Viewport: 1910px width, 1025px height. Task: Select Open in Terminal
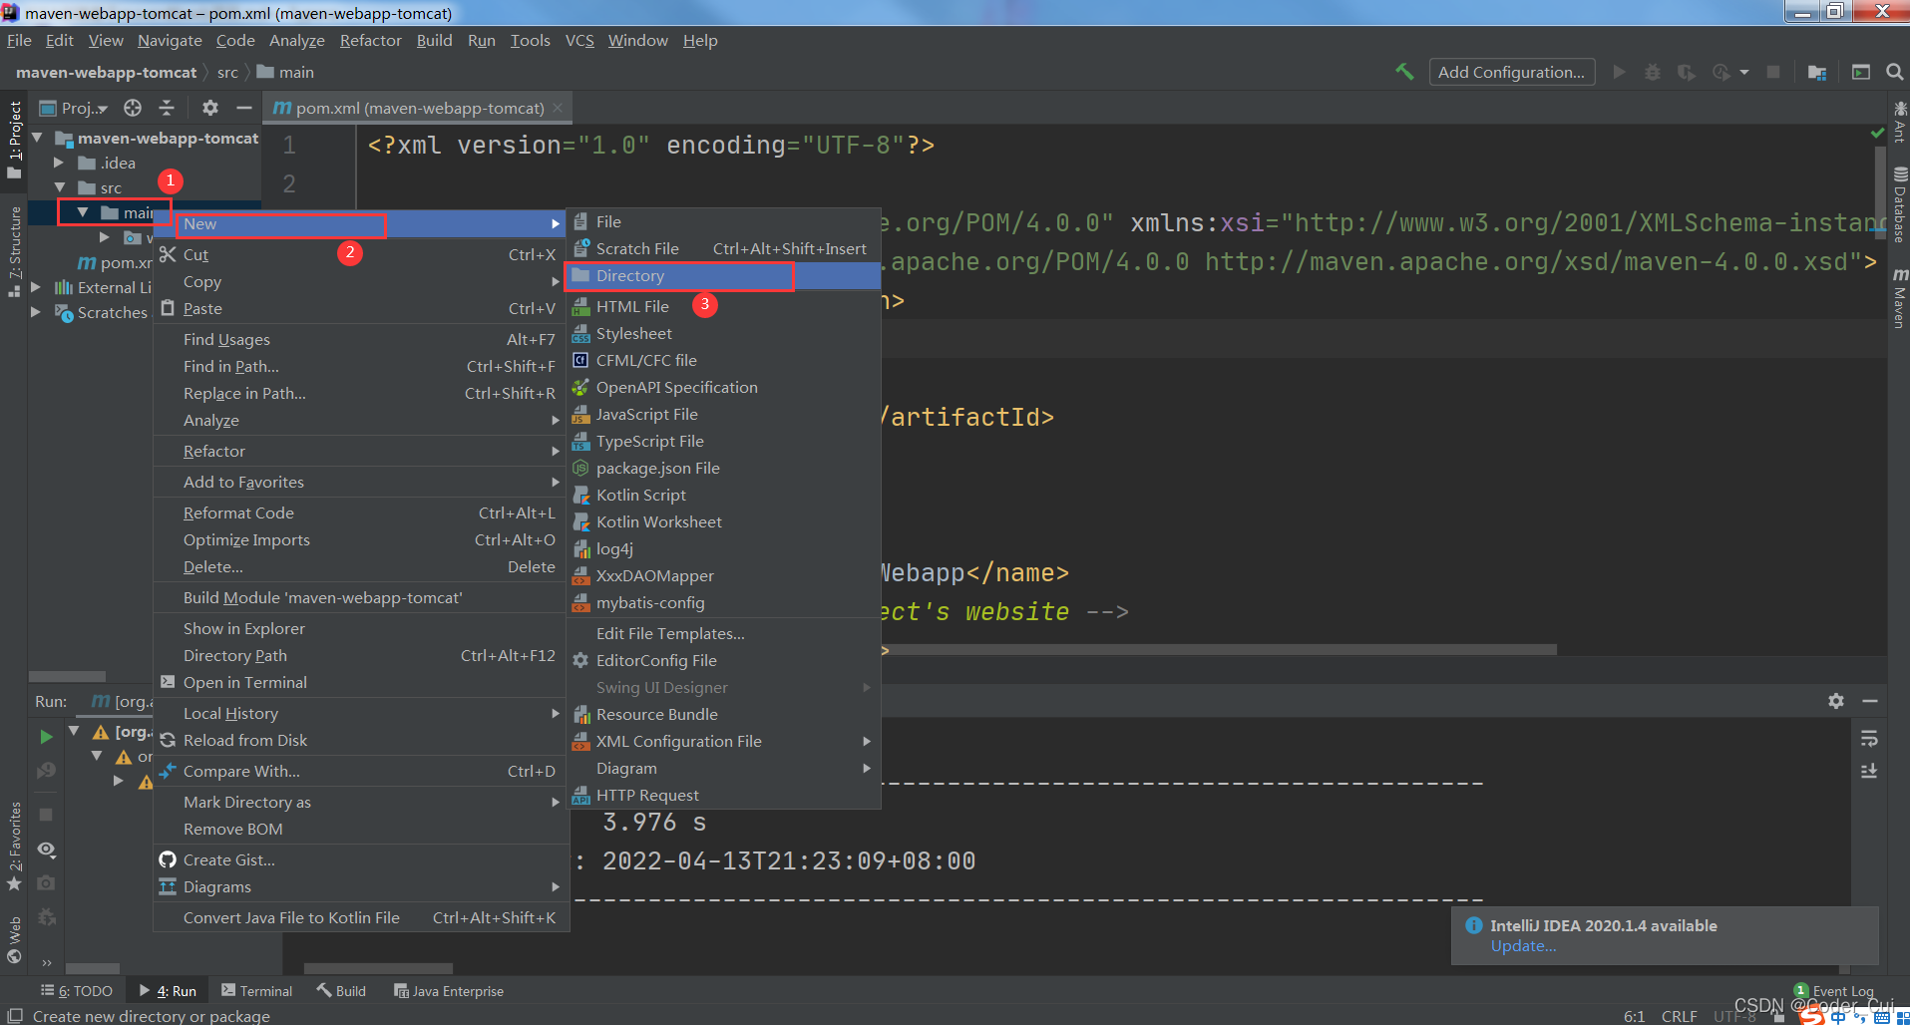pos(361,682)
